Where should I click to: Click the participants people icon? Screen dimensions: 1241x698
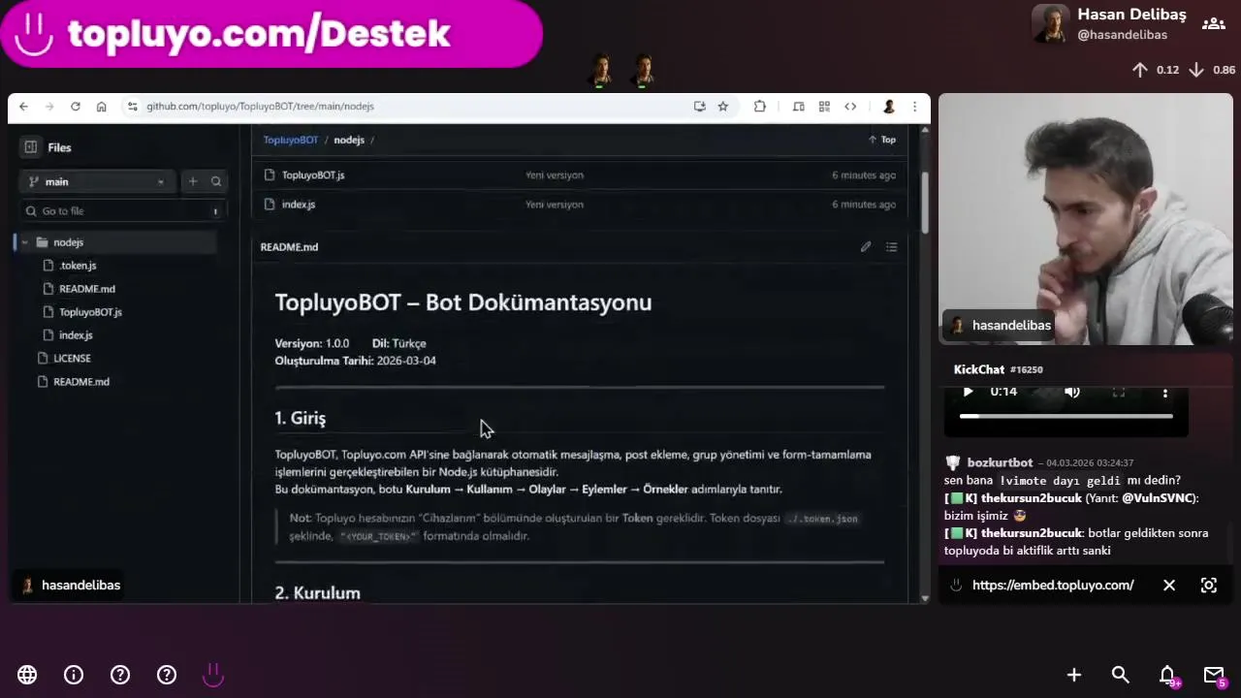1214,23
